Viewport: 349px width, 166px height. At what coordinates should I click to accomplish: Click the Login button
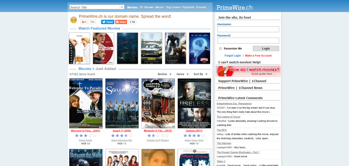tap(266, 49)
